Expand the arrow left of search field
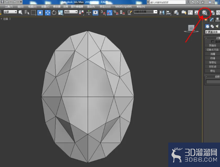Viewport: 220px width, 167px height. (148, 2)
